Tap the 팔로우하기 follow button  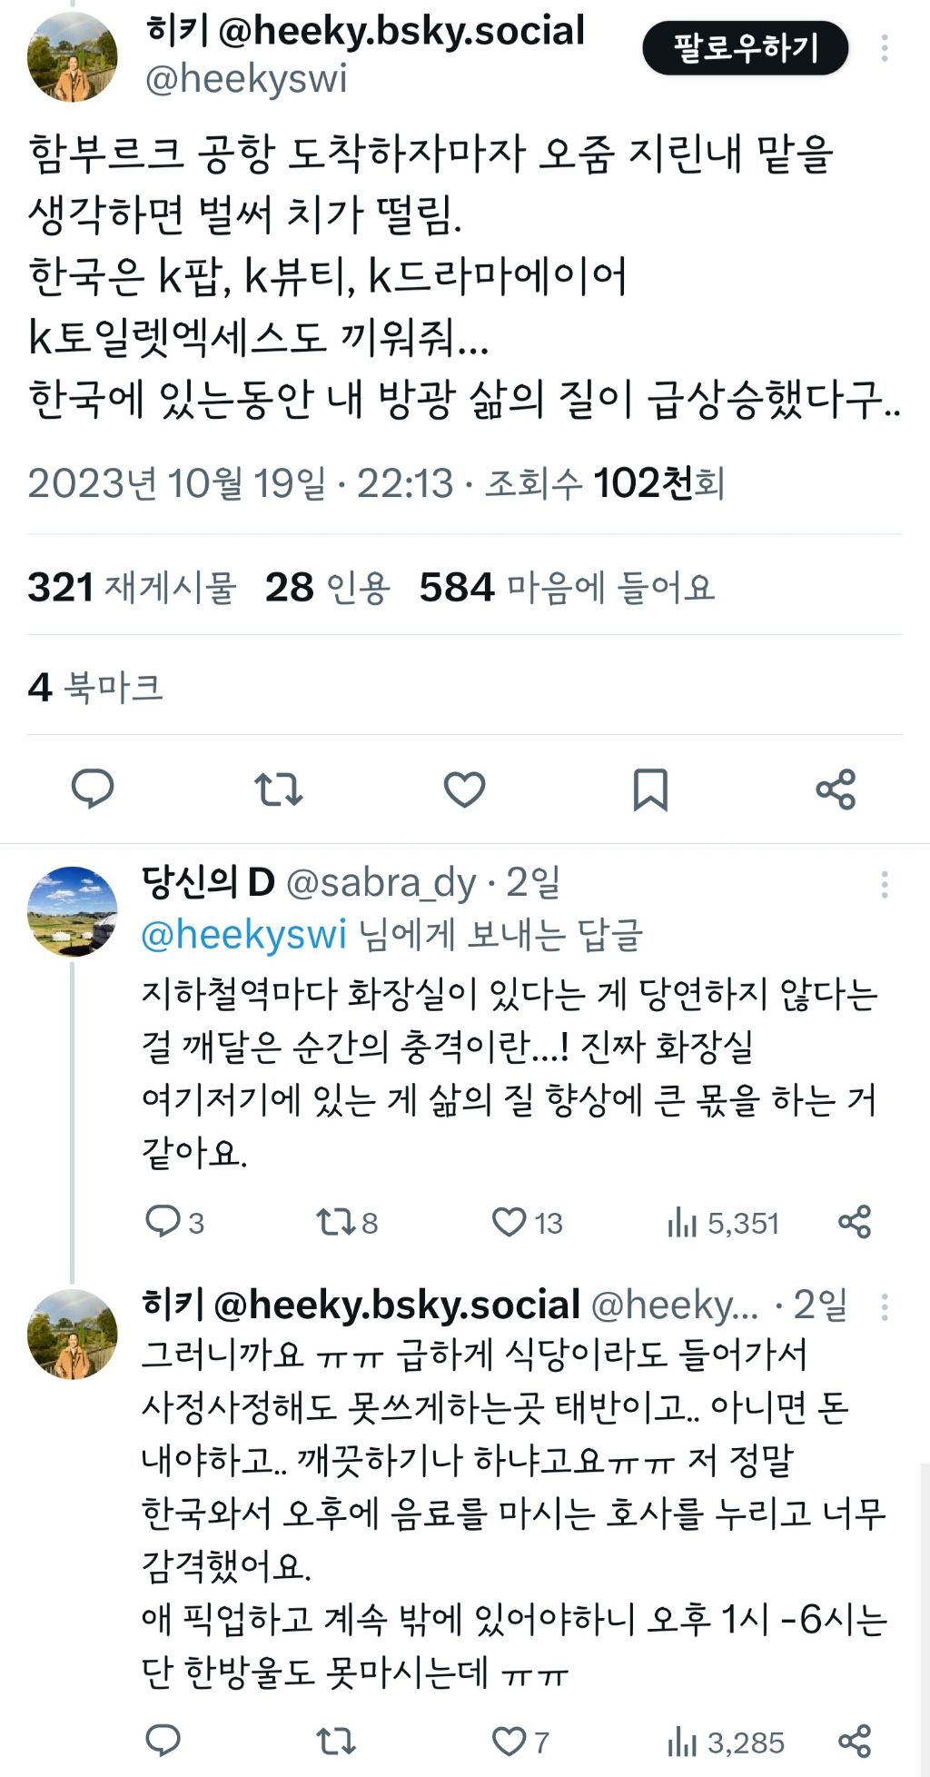745,49
